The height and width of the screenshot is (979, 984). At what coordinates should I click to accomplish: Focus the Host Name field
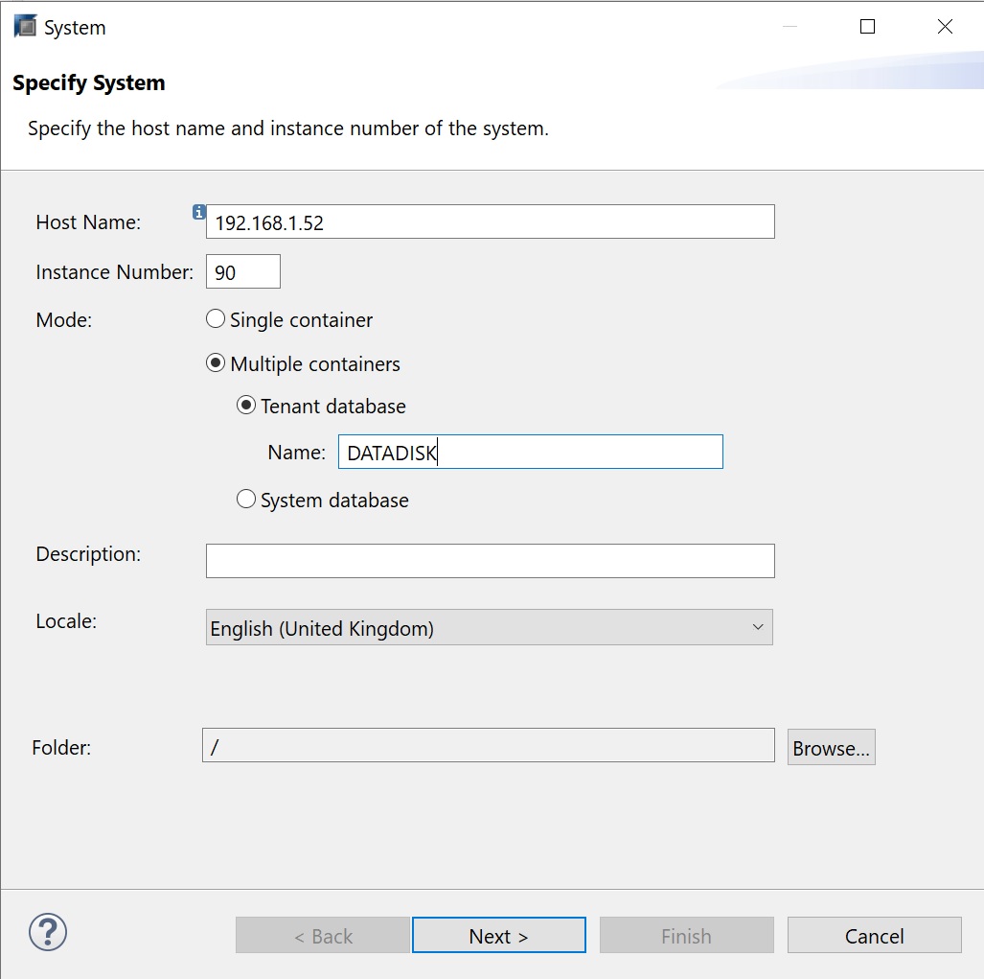coord(491,221)
